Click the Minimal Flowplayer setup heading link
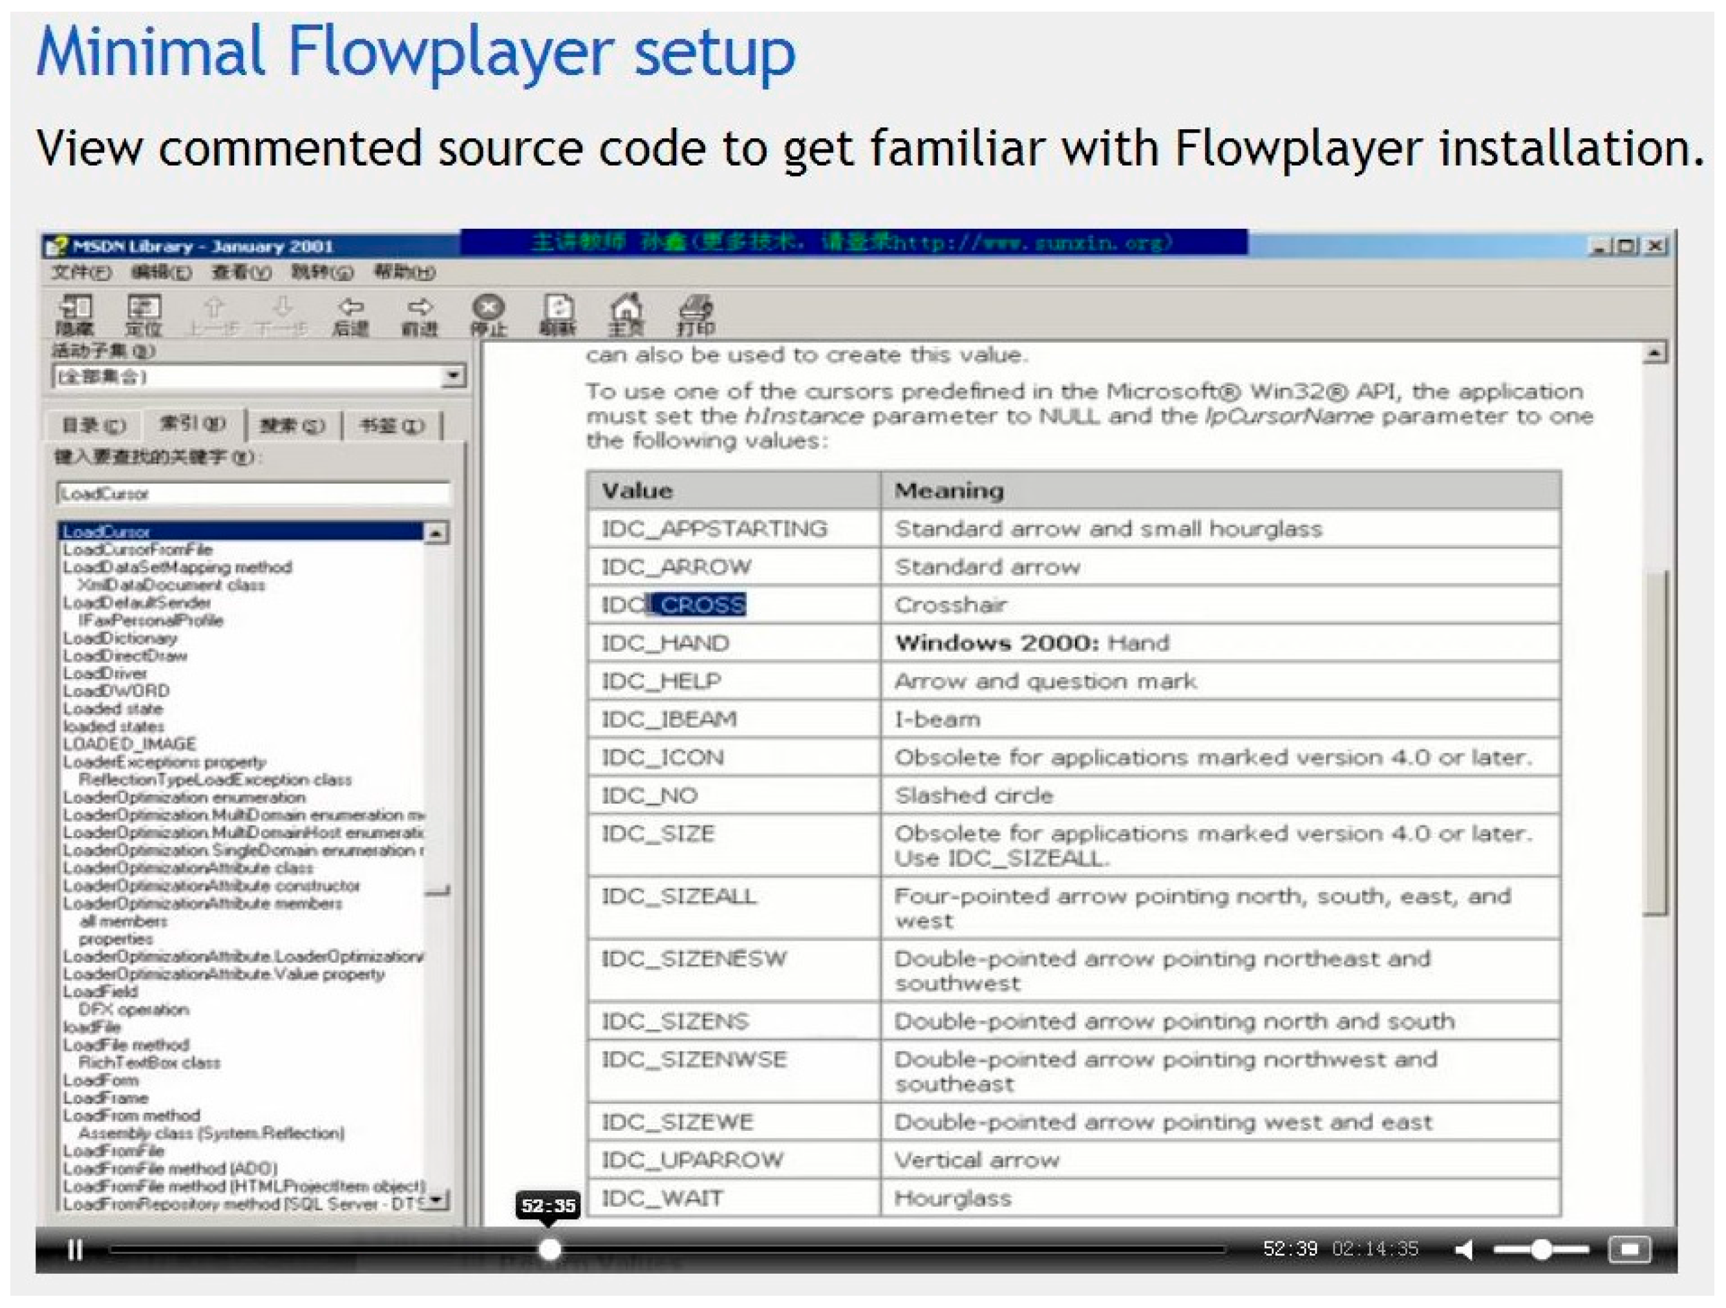This screenshot has width=1726, height=1308. tap(415, 52)
